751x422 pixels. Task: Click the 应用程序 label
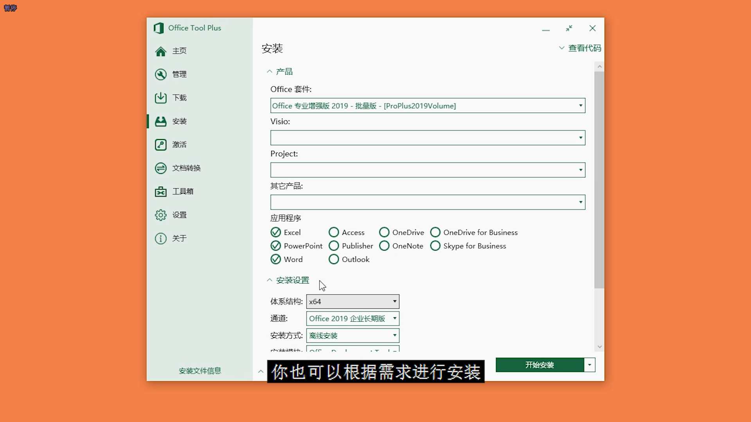(286, 218)
